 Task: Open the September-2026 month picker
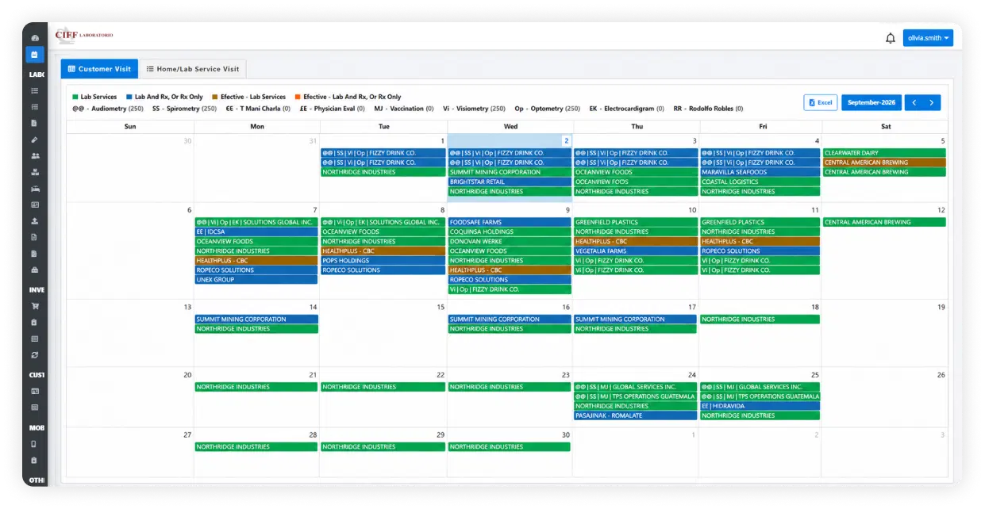(x=871, y=102)
